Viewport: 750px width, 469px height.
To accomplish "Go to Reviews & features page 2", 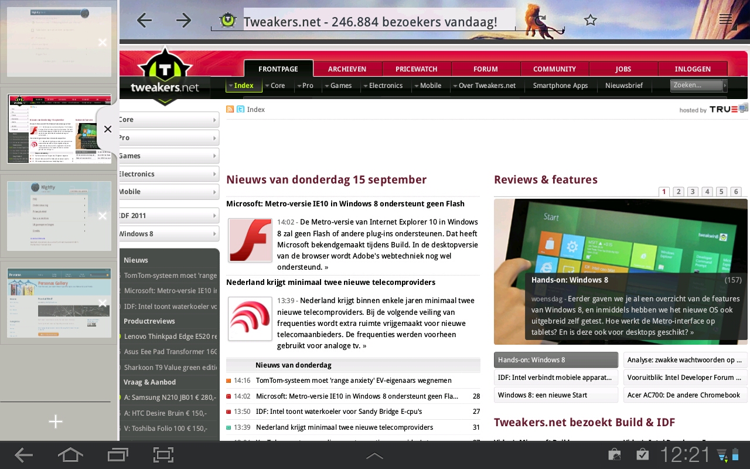I will tap(679, 192).
